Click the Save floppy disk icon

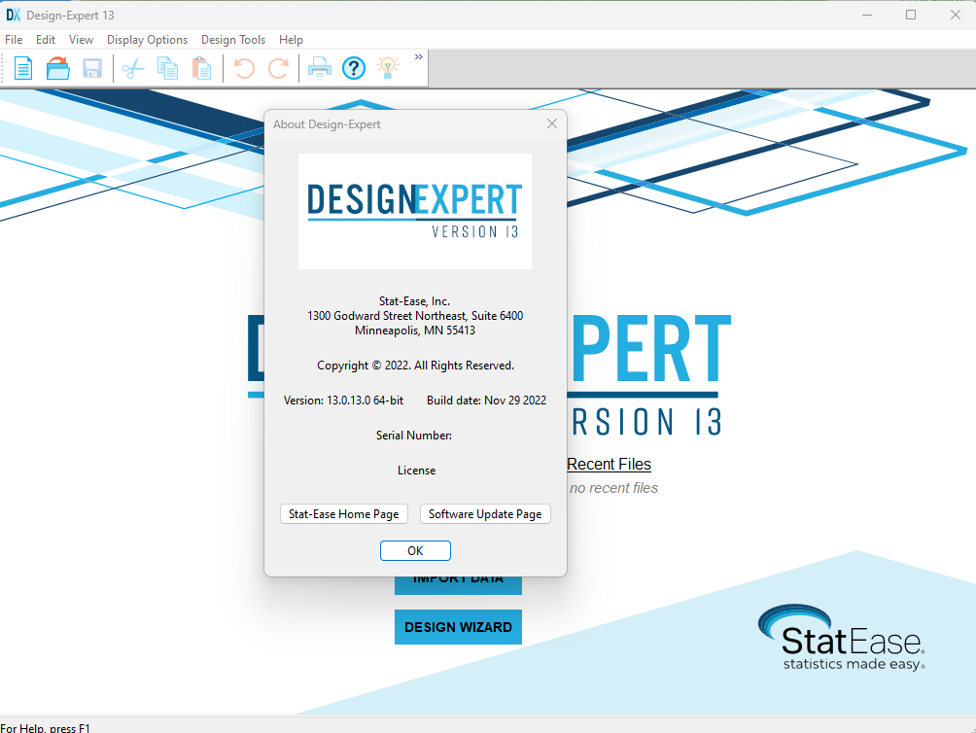coord(92,68)
